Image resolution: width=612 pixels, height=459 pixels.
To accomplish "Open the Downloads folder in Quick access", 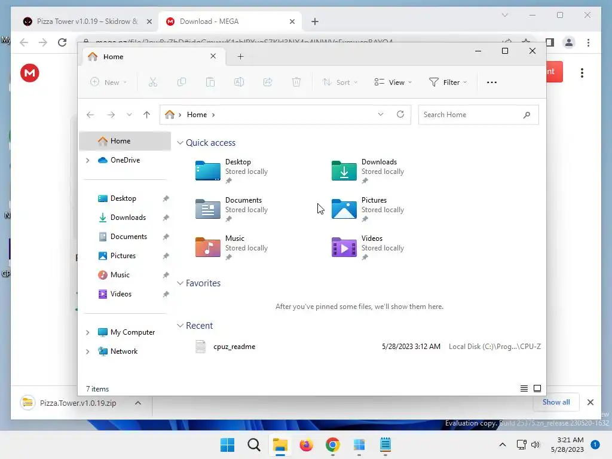I will 368,171.
